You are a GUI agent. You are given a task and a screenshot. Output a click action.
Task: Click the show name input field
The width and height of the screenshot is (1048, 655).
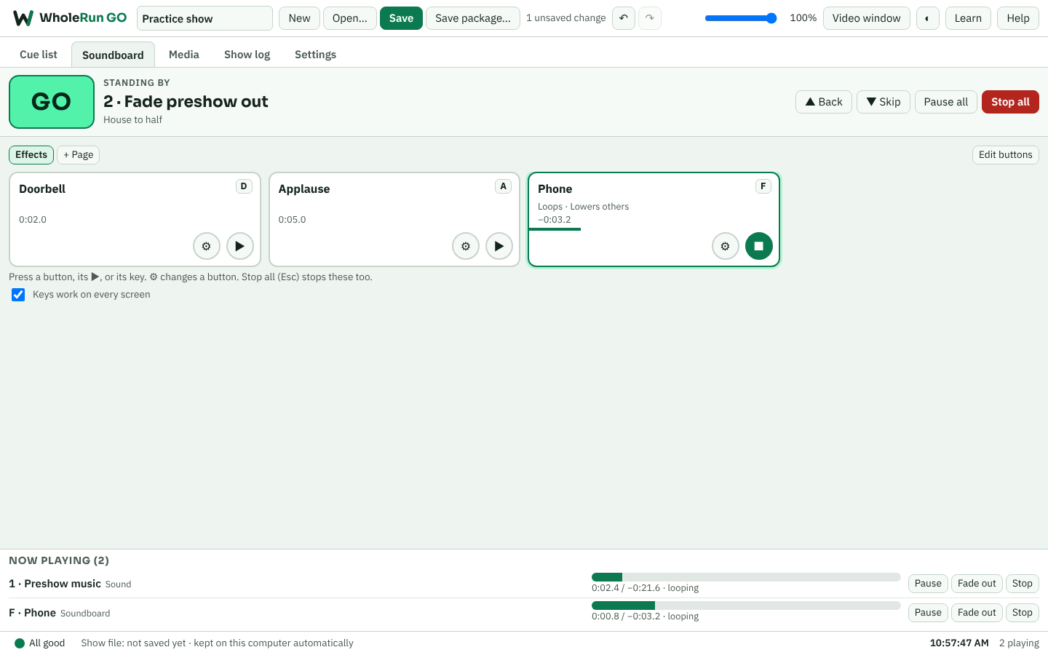[205, 18]
